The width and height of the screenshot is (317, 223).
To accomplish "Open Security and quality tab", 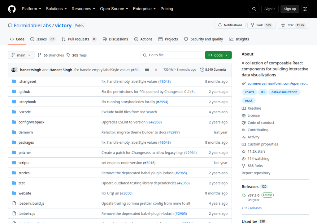I will (x=204, y=39).
